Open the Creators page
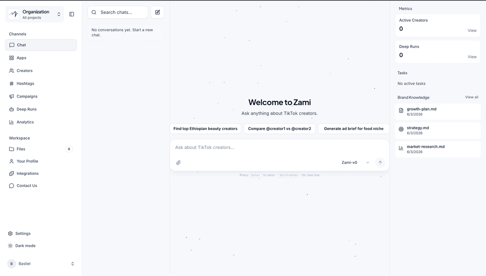This screenshot has width=486, height=276. pos(41,71)
